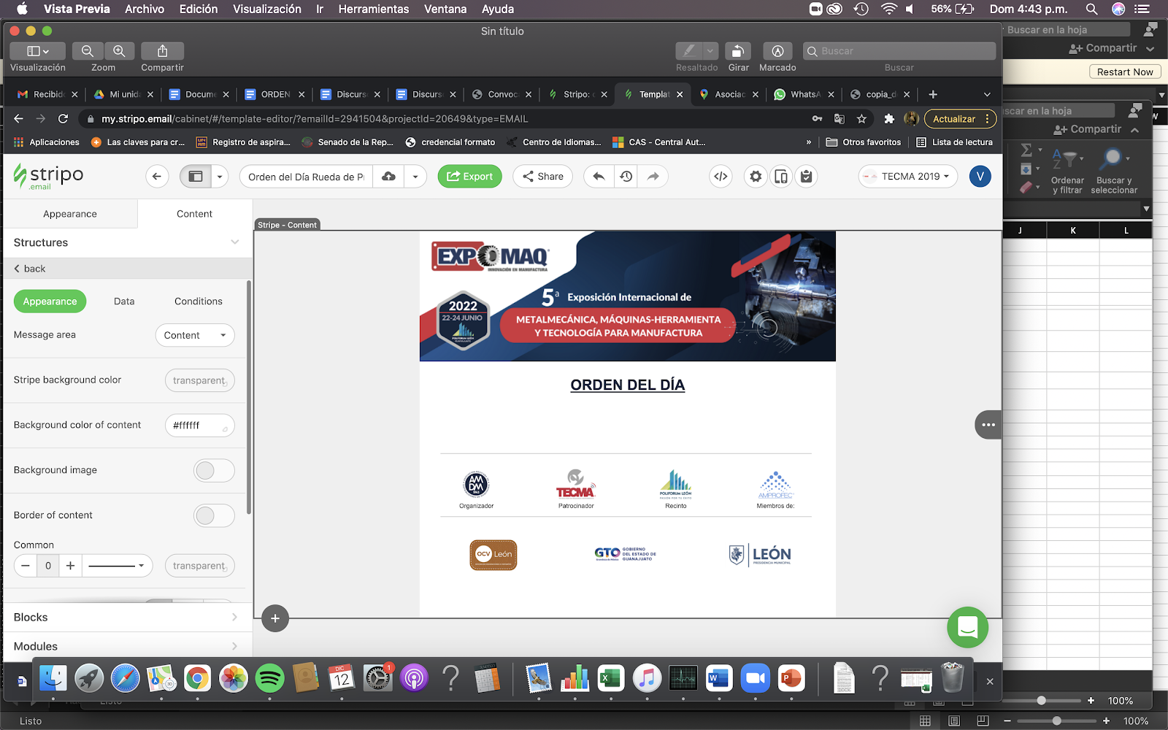
Task: Open the Data tab
Action: click(124, 301)
